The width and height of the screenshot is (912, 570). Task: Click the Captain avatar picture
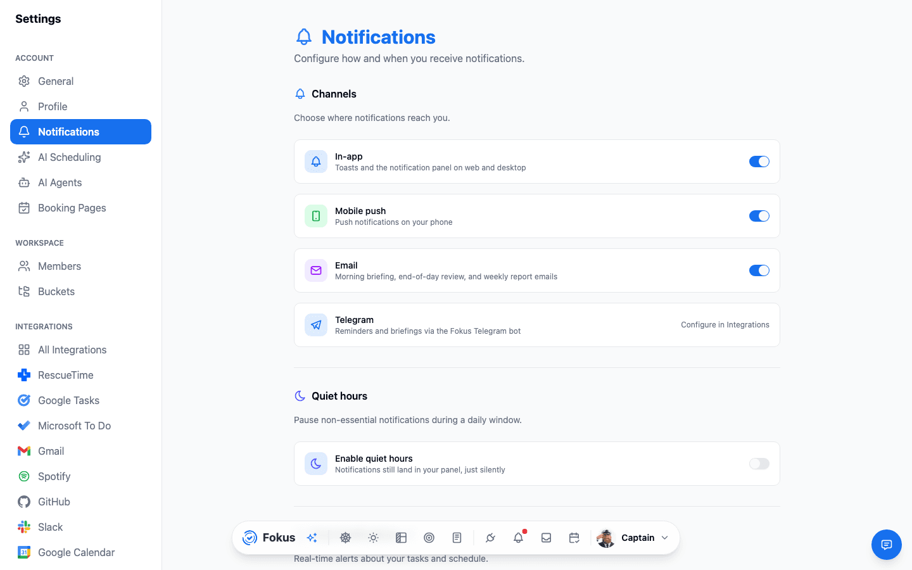coord(606,538)
